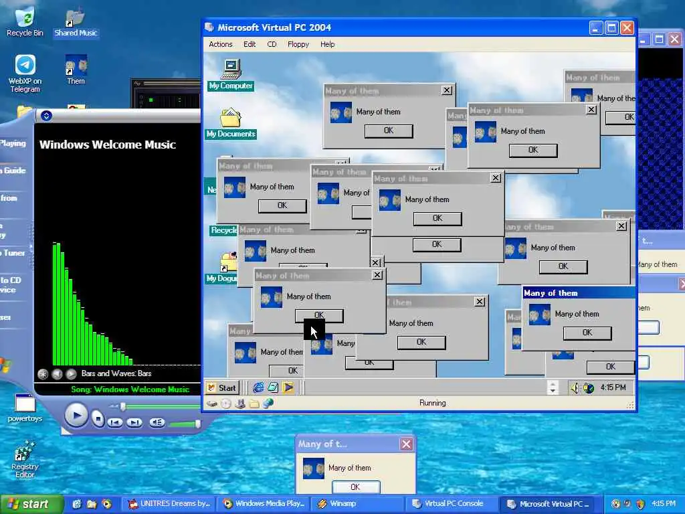Viewport: 685px width, 514px height.
Task: Click shared folder icon in Virtual PC status bar
Action: coord(254,404)
